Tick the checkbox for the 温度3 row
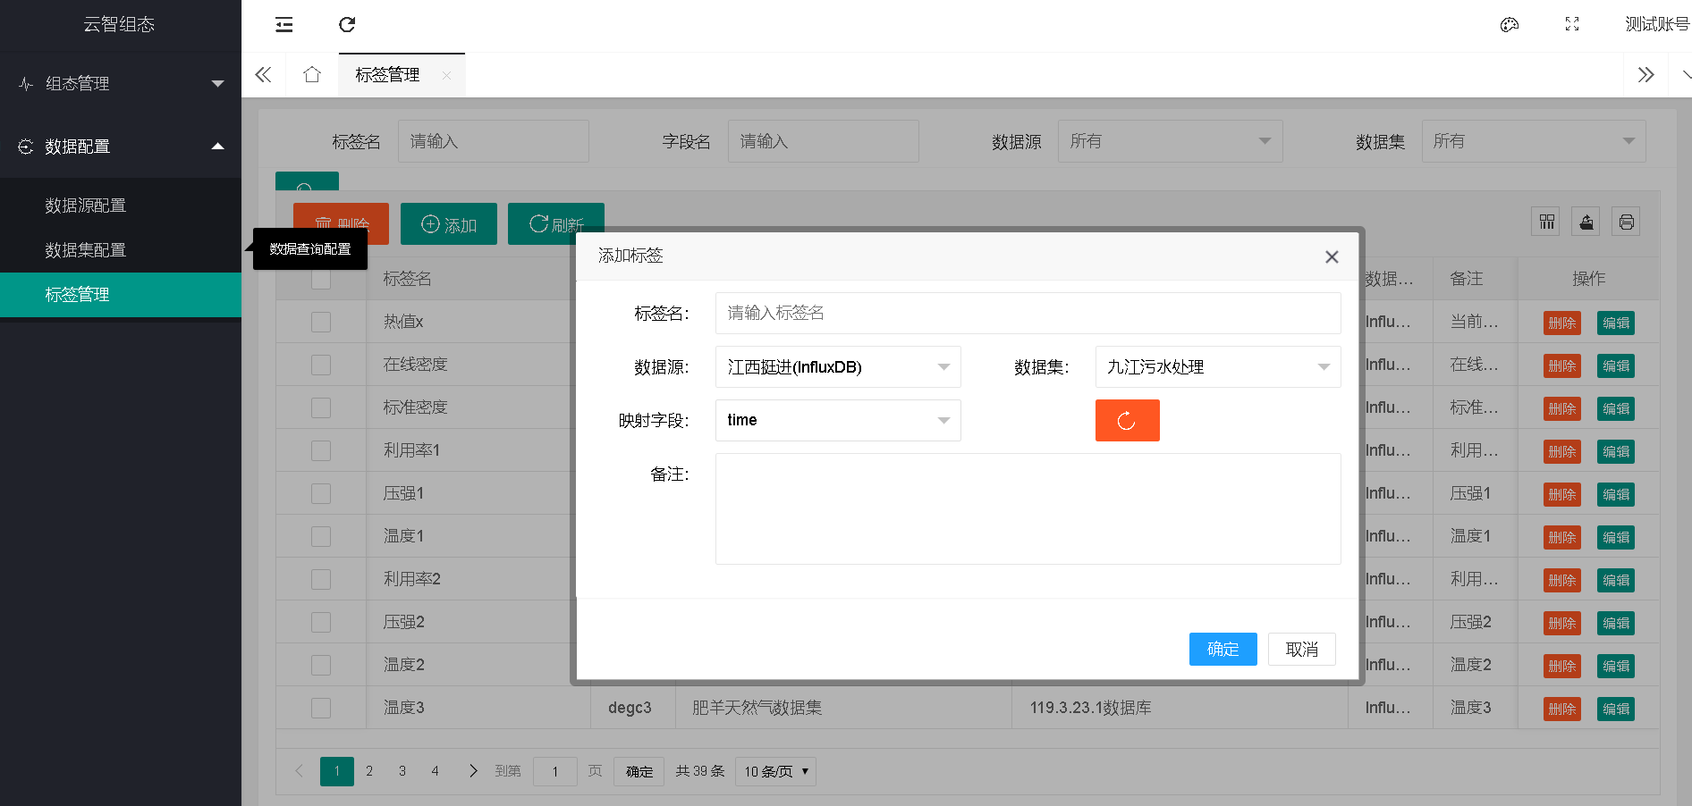 point(321,708)
